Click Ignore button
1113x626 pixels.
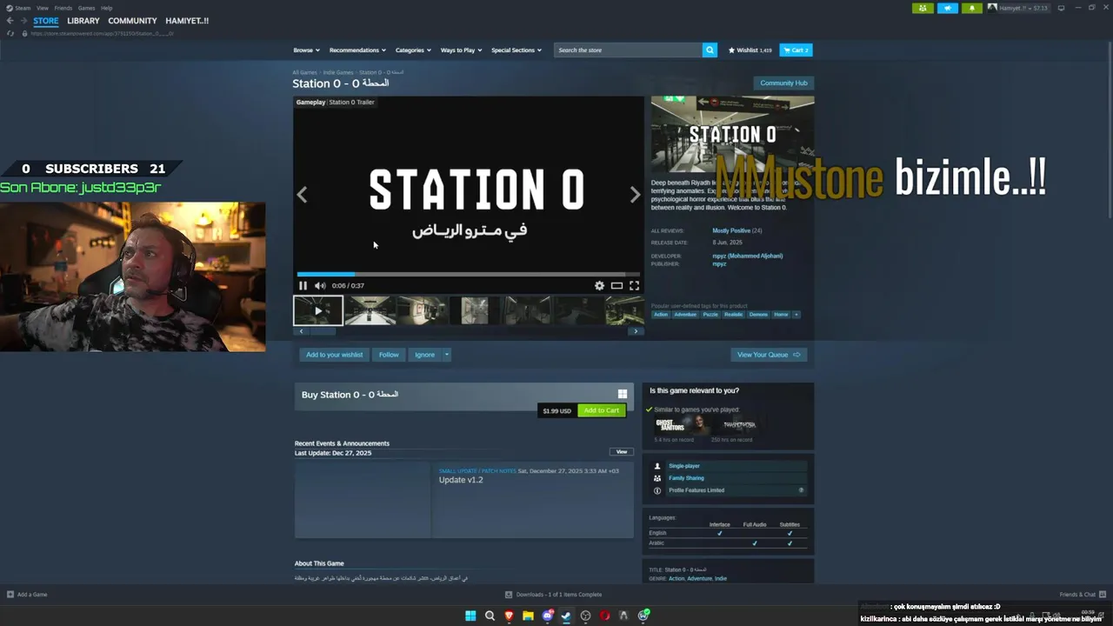424,355
